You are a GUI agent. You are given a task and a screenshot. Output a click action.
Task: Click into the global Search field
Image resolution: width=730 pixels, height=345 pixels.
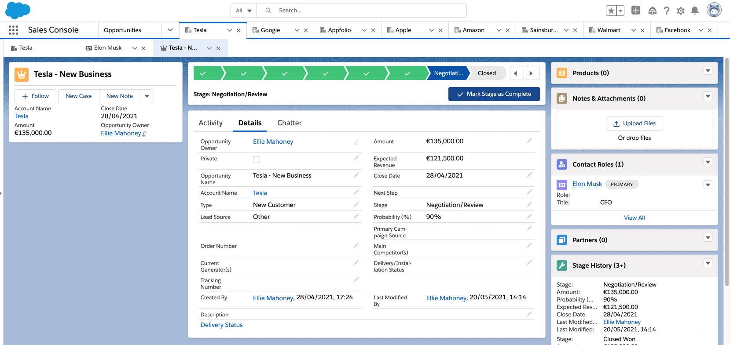click(x=362, y=11)
